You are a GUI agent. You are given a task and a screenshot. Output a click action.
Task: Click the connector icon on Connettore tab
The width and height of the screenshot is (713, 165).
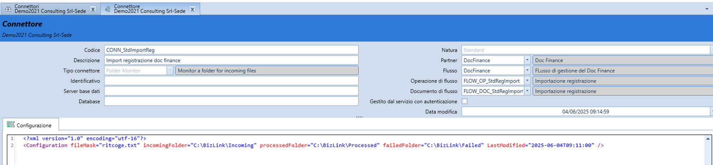pyautogui.click(x=107, y=9)
